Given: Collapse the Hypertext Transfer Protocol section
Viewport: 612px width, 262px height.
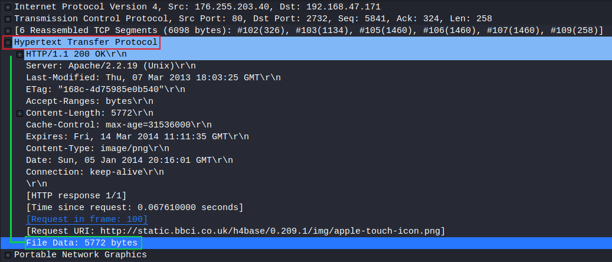Looking at the screenshot, I should [8, 42].
